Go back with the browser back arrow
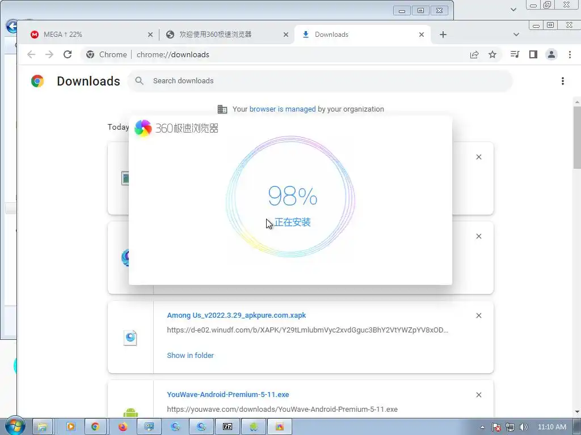The image size is (581, 435). (31, 55)
